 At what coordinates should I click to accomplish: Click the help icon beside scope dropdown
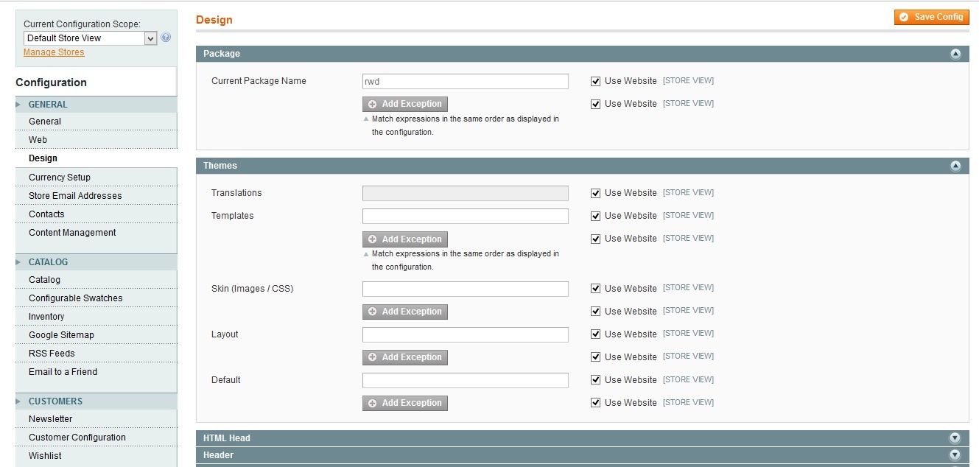pos(166,38)
